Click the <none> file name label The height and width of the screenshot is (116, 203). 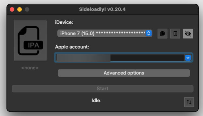point(30,68)
